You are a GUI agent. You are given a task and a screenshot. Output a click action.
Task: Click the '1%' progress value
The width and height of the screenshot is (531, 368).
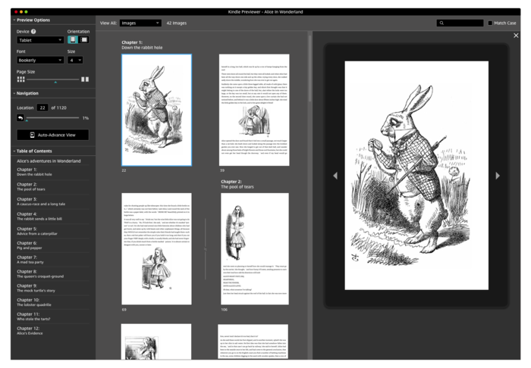click(x=85, y=118)
